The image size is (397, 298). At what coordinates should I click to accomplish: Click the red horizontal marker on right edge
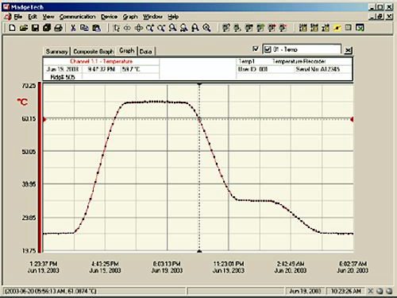tap(352, 119)
